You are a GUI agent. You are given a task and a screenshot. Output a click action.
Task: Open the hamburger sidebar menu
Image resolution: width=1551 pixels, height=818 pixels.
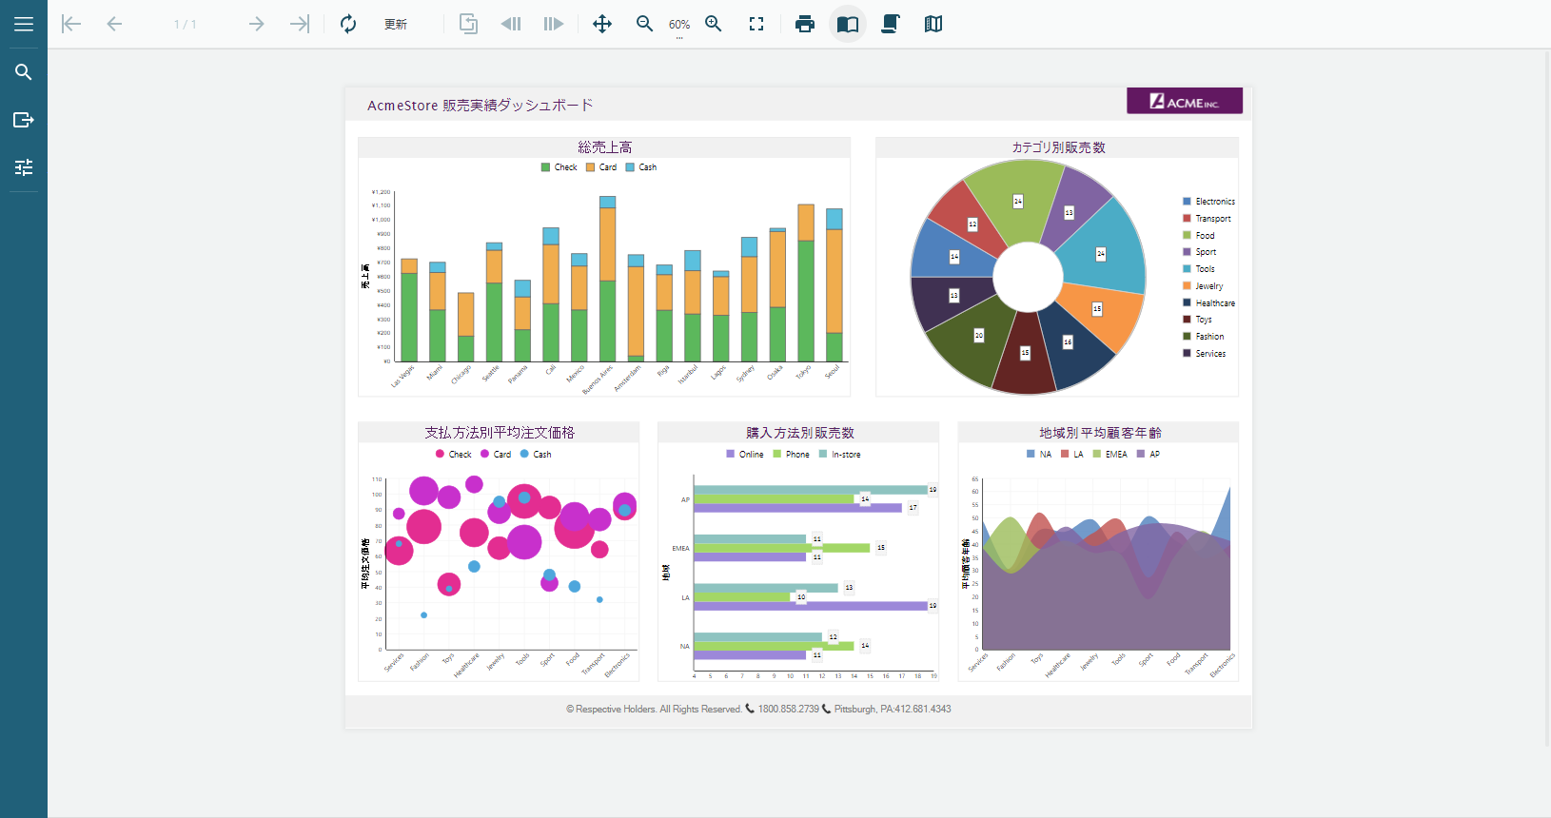24,24
